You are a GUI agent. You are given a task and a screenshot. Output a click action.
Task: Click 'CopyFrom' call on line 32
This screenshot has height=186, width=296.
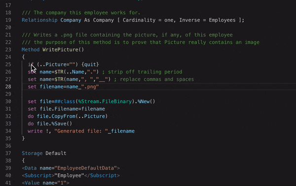63,116
